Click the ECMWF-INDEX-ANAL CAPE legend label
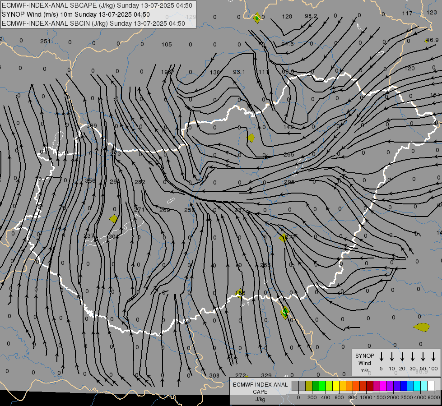This screenshot has width=442, height=406. (260, 388)
